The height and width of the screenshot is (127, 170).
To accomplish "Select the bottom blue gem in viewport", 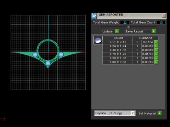I will tap(48, 63).
